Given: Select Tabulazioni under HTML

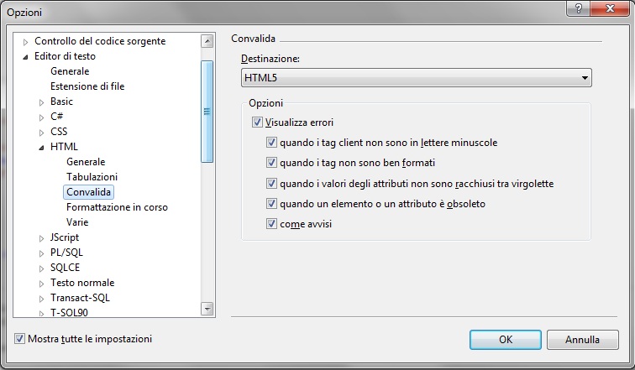Looking at the screenshot, I should click(92, 177).
